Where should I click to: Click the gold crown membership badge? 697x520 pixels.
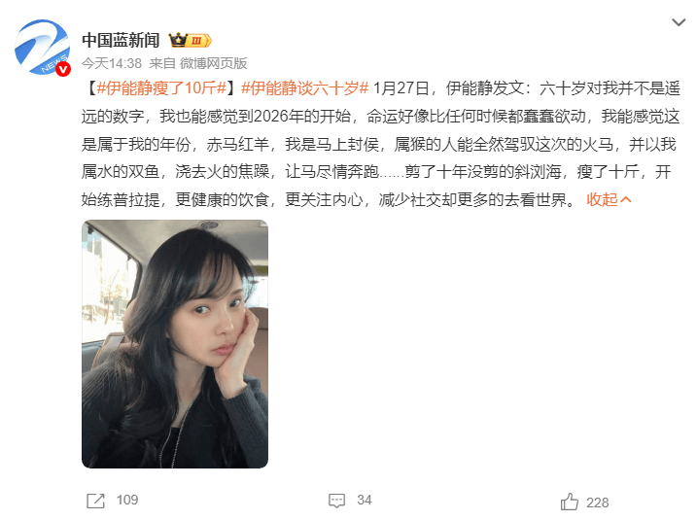[178, 40]
